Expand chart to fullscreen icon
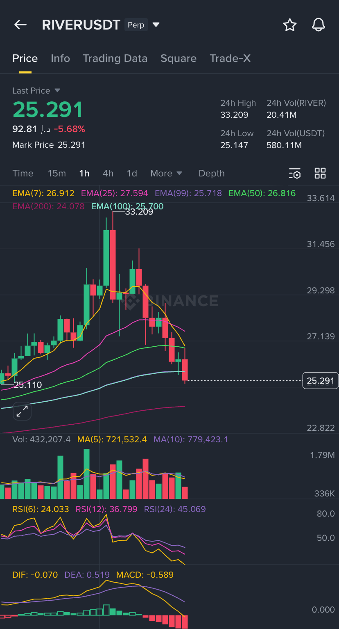Image resolution: width=339 pixels, height=629 pixels. (22, 411)
